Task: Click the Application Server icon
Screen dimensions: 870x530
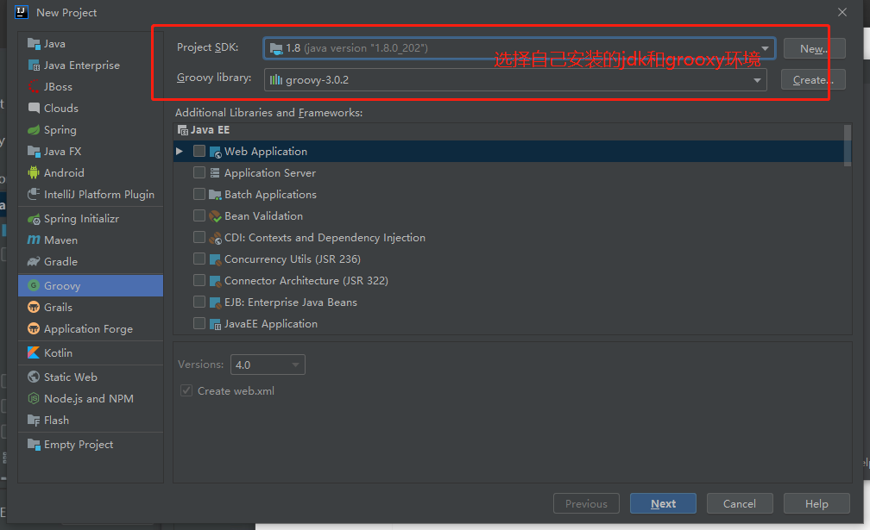Action: [215, 173]
